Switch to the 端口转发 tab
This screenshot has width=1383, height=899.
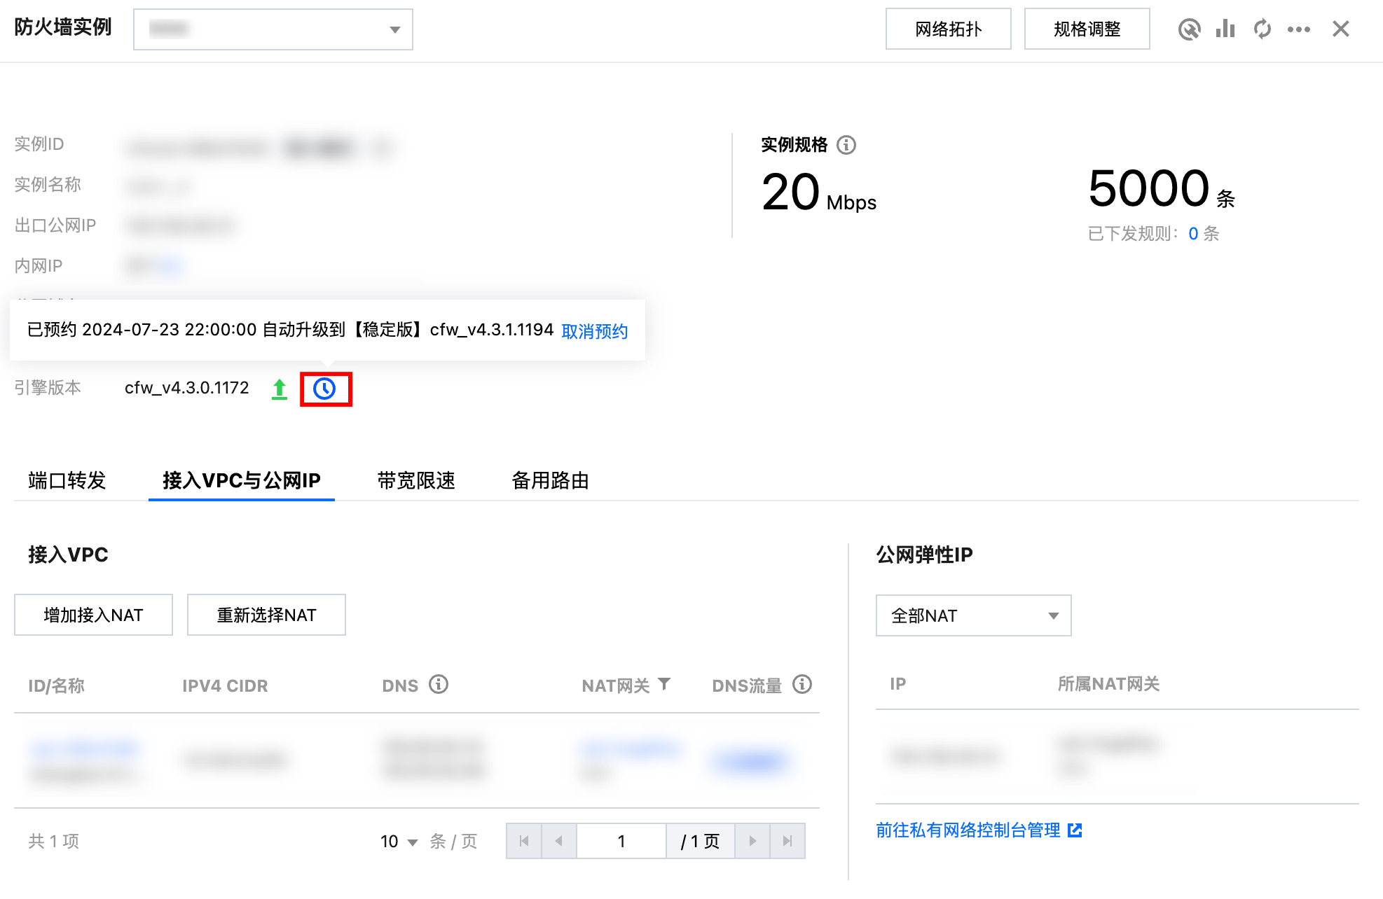[x=67, y=480]
